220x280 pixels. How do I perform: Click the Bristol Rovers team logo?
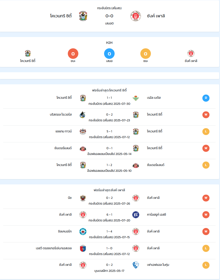pyautogui.click(x=83, y=115)
